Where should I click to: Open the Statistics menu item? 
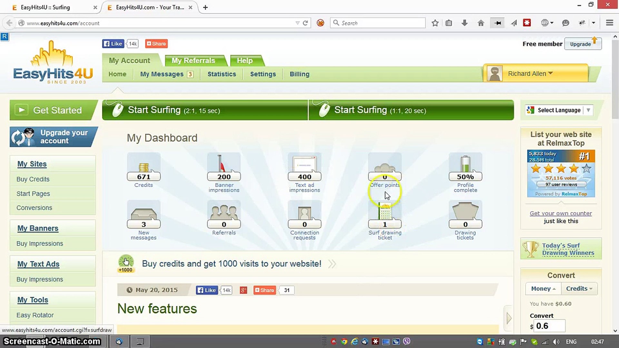coord(221,74)
